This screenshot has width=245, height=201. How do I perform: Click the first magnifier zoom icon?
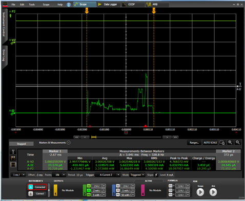pyautogui.click(x=230, y=143)
